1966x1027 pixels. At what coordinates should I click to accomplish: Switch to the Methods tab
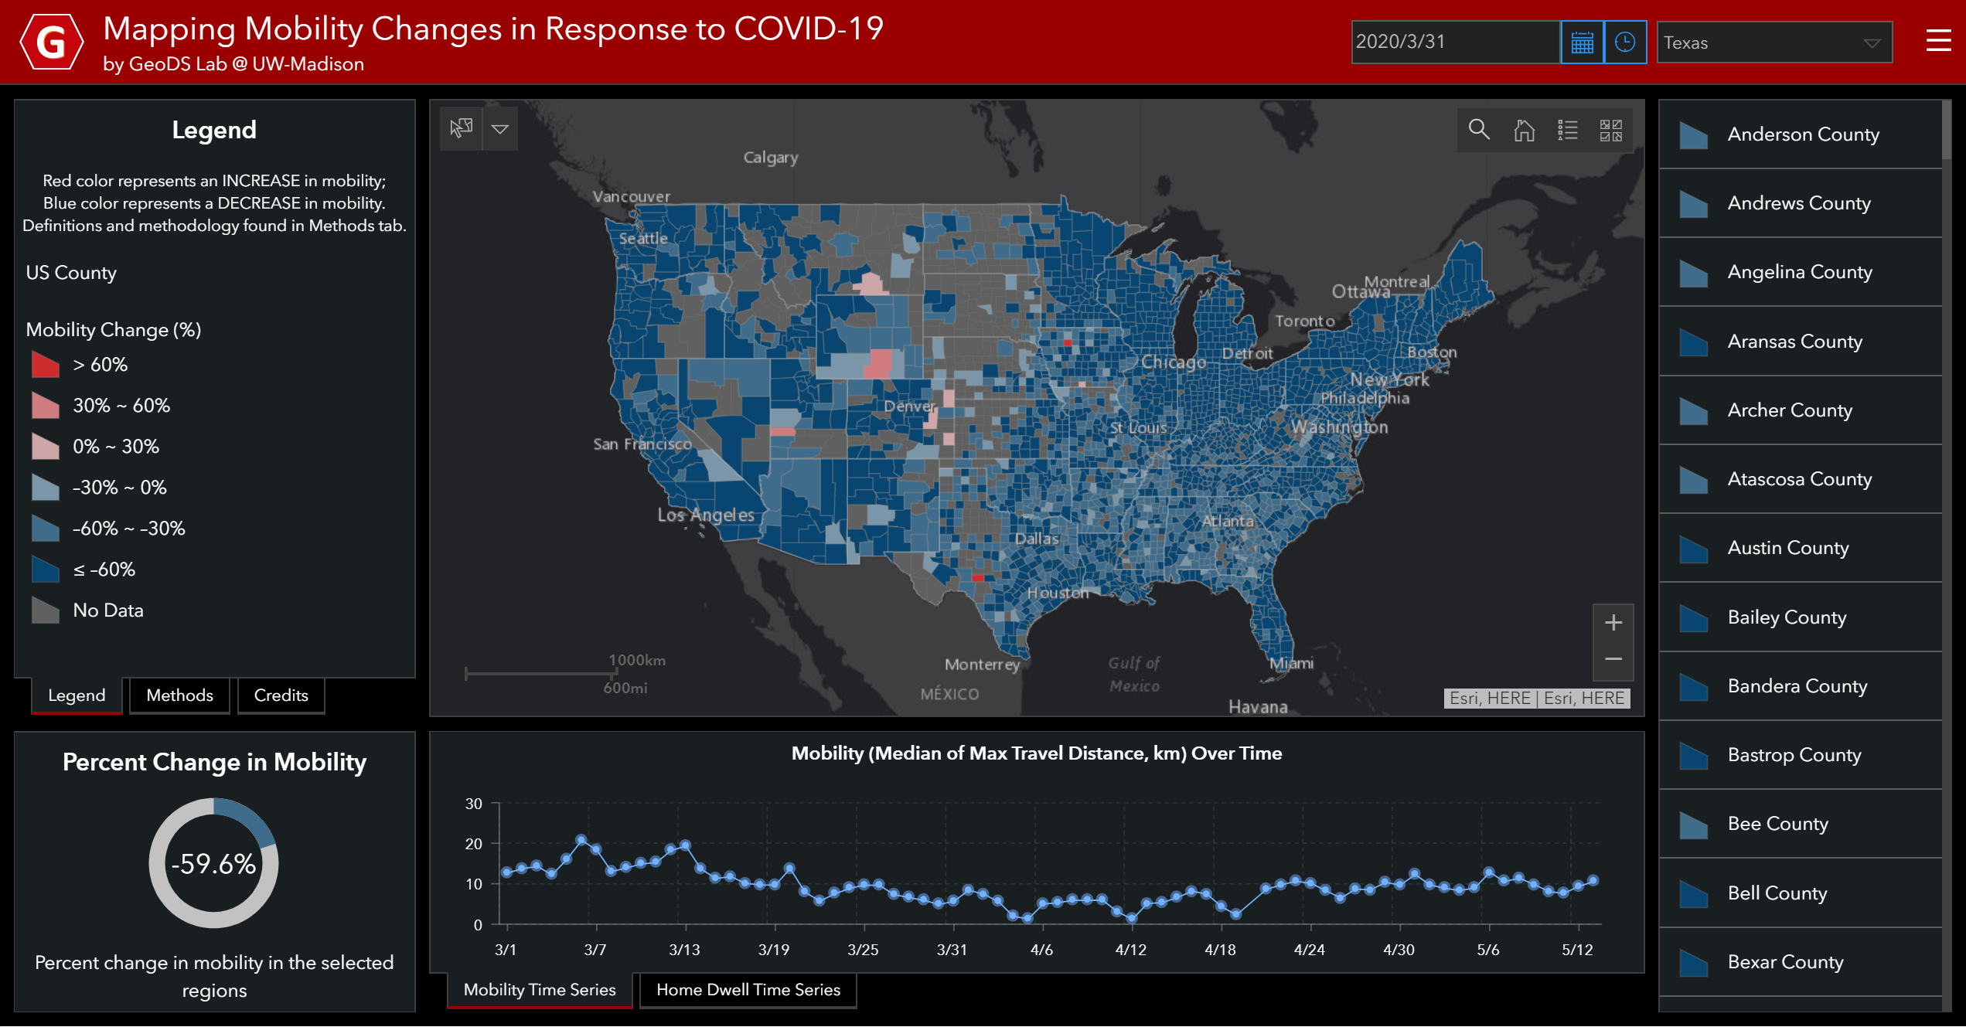click(x=179, y=695)
